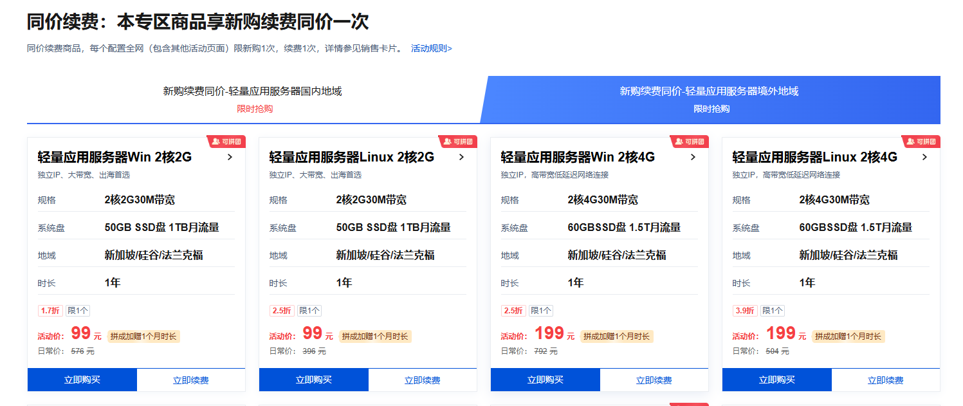Open the 活动规则 link
This screenshot has width=963, height=406.
click(x=431, y=48)
